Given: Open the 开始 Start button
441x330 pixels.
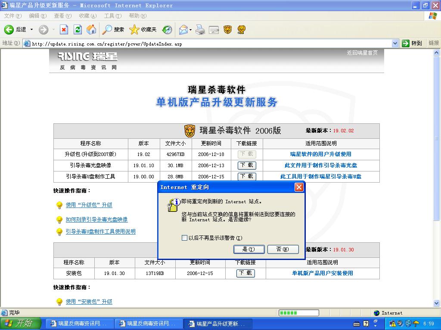Looking at the screenshot, I should click(21, 324).
